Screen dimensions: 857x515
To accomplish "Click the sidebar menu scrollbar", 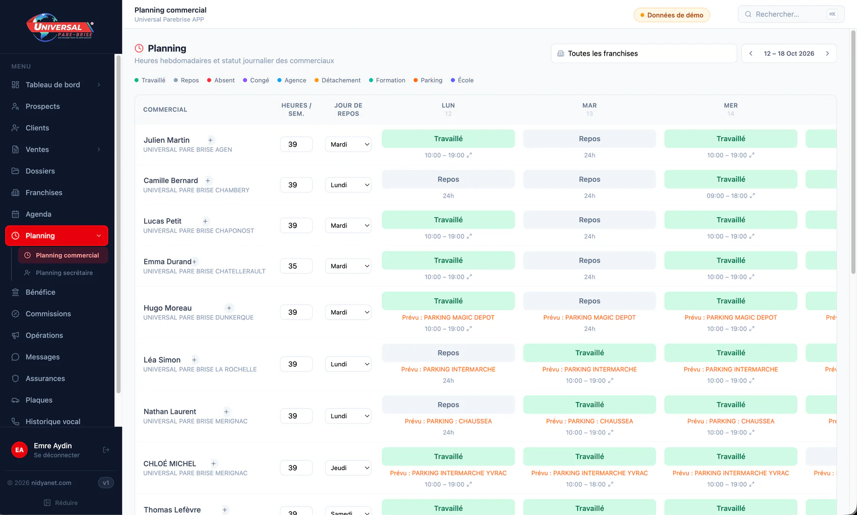I will (118, 224).
